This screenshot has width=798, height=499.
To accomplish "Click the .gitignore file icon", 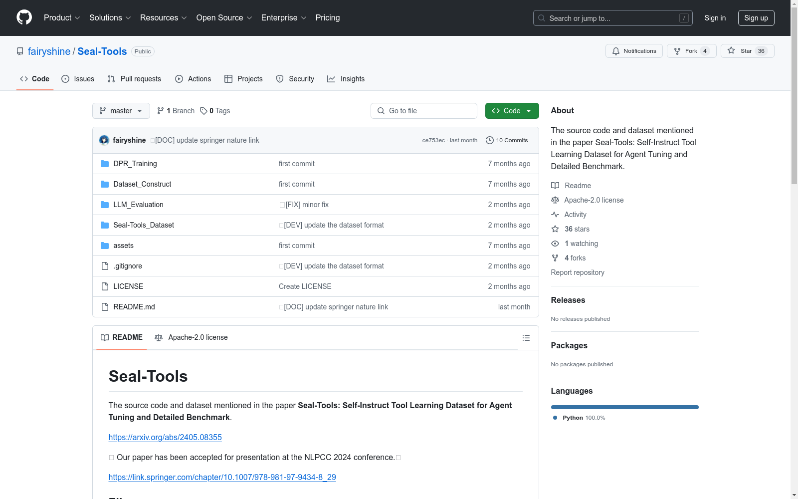I will point(105,266).
